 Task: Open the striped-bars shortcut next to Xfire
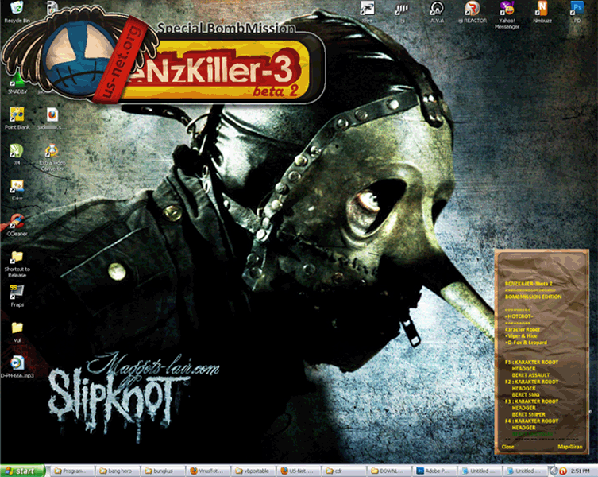402,11
